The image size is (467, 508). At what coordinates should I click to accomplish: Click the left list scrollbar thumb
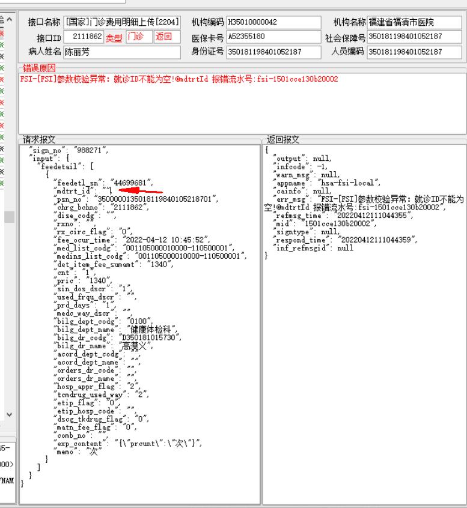click(x=10, y=217)
